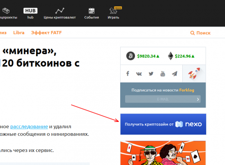Click the Ethereum price $224.96
This screenshot has height=165, width=225.
tap(183, 56)
